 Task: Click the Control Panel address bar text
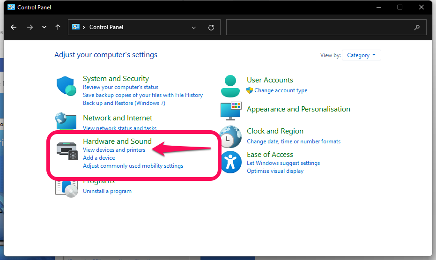[106, 27]
